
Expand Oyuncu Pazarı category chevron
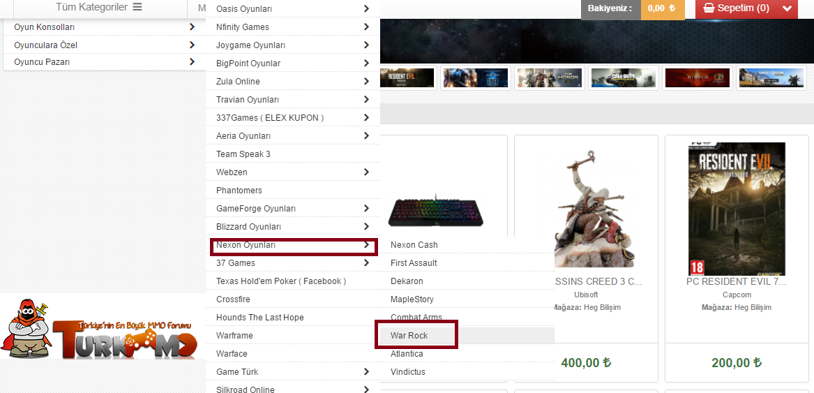coord(192,61)
